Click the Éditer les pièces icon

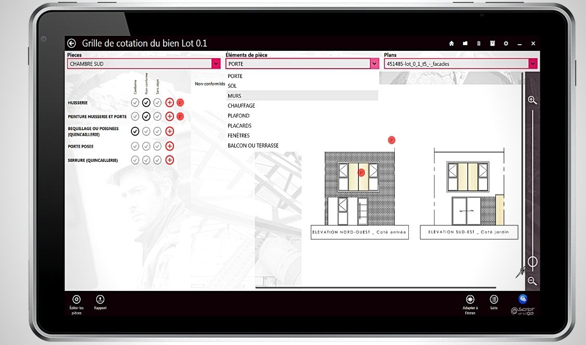[77, 299]
